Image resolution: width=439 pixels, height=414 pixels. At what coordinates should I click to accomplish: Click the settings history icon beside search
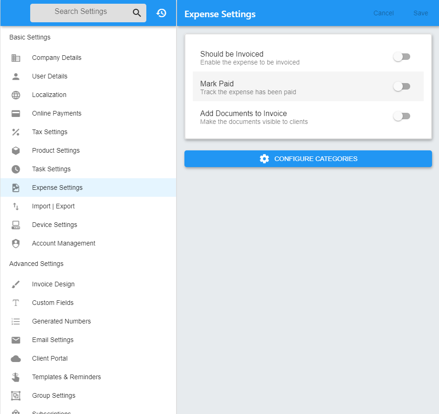point(161,13)
